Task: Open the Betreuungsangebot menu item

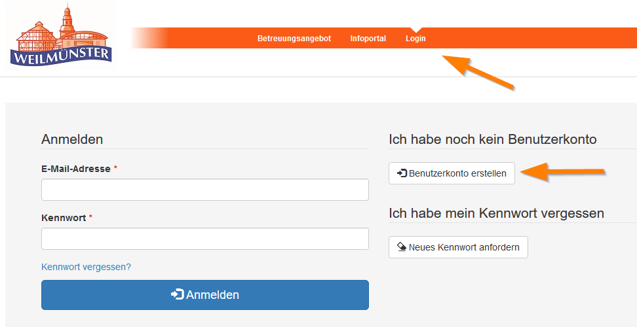Action: click(x=294, y=39)
